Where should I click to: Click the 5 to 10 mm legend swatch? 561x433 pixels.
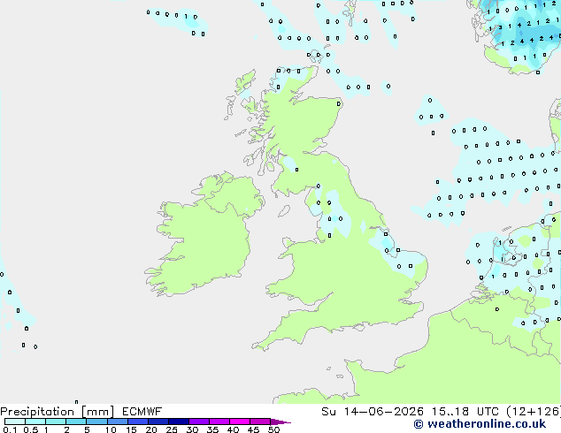[x=96, y=422]
